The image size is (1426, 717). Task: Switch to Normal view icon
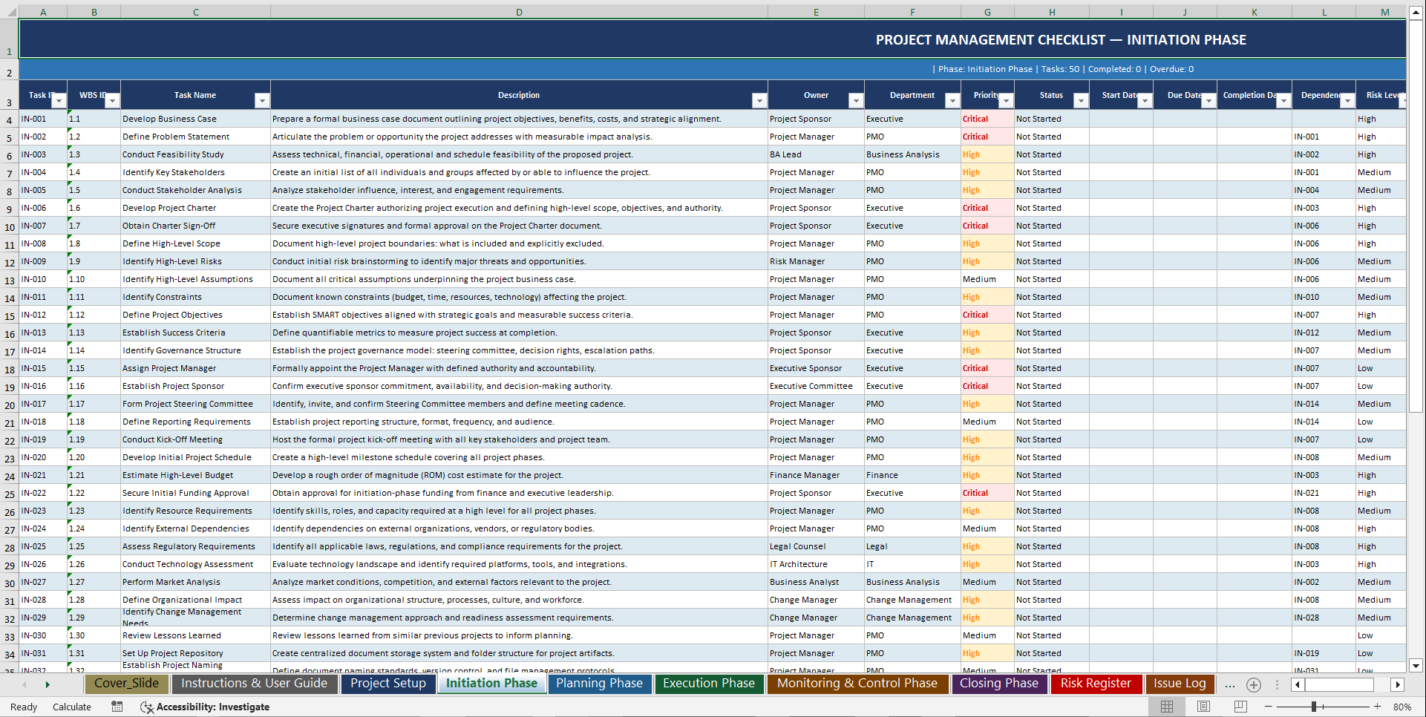(1167, 707)
